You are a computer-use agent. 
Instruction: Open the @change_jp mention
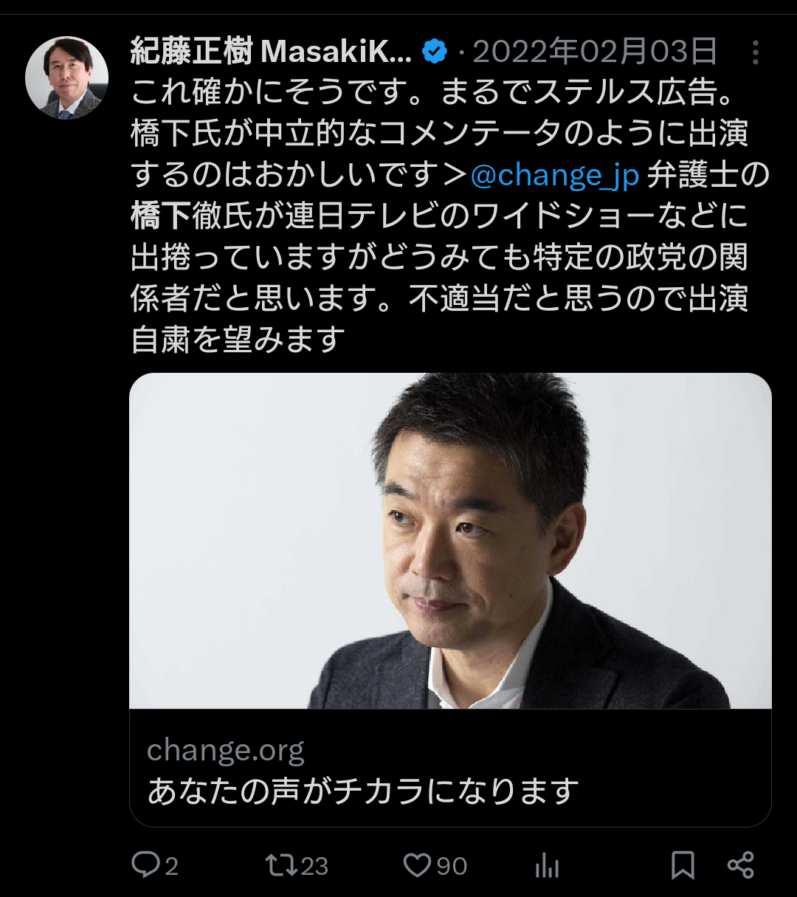point(554,175)
